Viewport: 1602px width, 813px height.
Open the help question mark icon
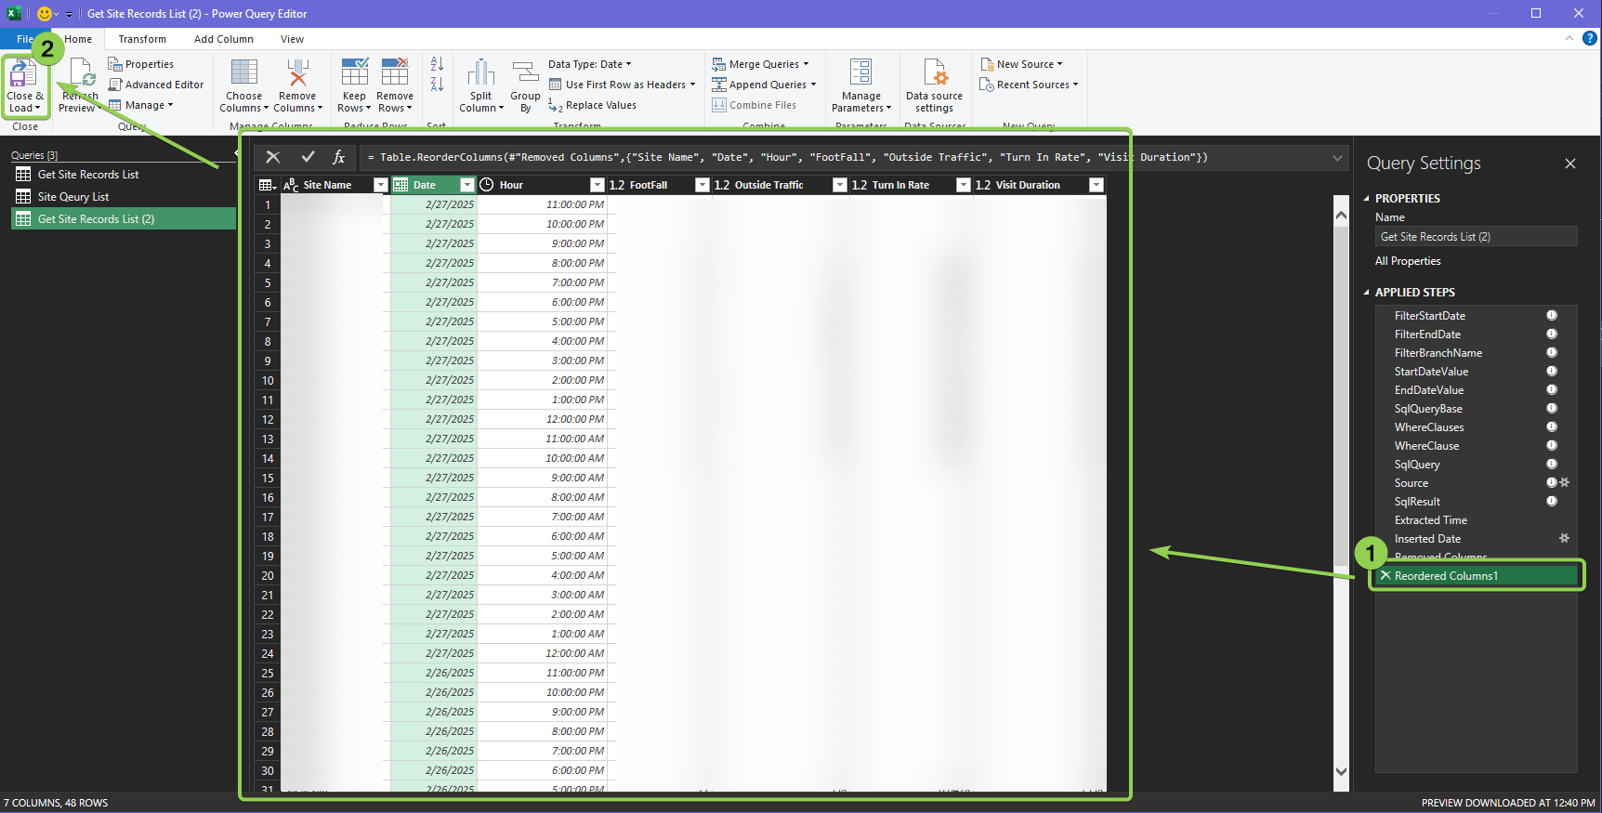1590,38
